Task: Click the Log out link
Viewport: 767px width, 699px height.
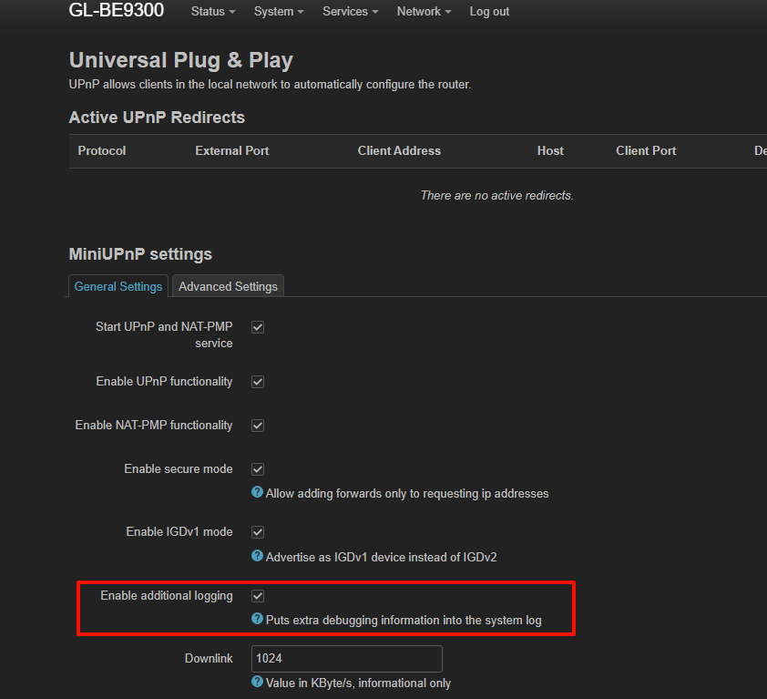Action: point(489,12)
